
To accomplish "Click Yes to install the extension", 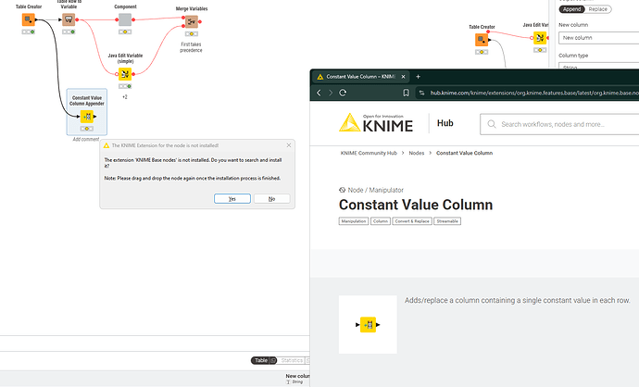I will click(x=232, y=198).
